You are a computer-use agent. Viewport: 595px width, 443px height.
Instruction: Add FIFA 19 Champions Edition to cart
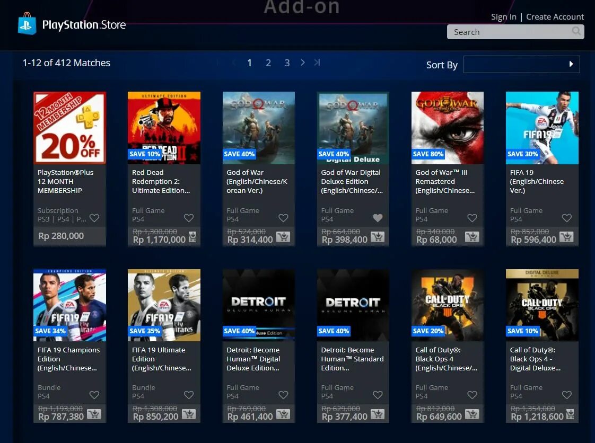click(94, 414)
